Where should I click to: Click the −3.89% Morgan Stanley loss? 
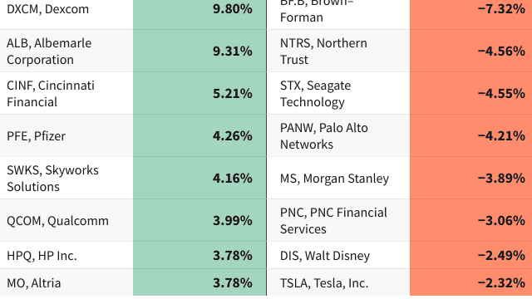pos(501,179)
